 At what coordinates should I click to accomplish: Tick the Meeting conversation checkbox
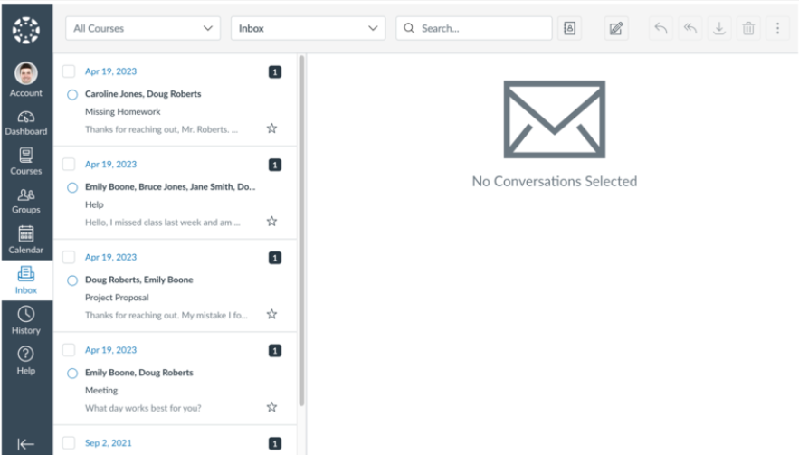(69, 350)
